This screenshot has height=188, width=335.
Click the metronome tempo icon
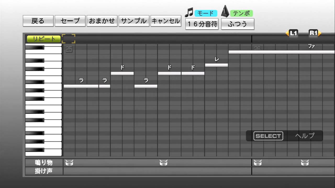coord(226,11)
